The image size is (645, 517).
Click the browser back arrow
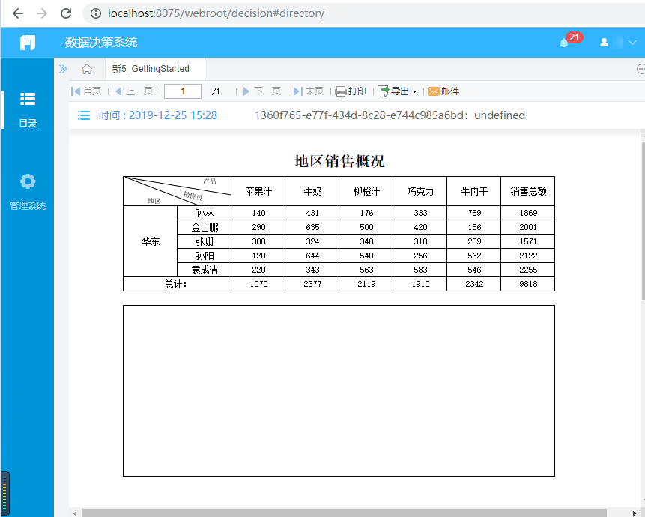pos(18,13)
